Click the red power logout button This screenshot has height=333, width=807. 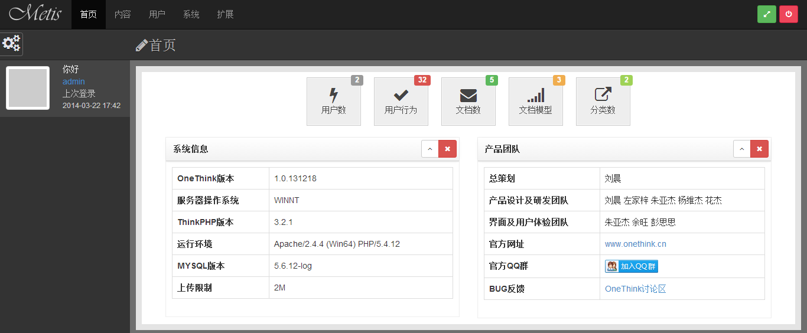(x=788, y=14)
